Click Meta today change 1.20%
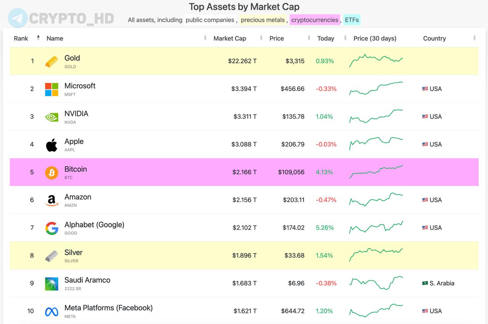Image resolution: width=488 pixels, height=324 pixels. tap(324, 311)
